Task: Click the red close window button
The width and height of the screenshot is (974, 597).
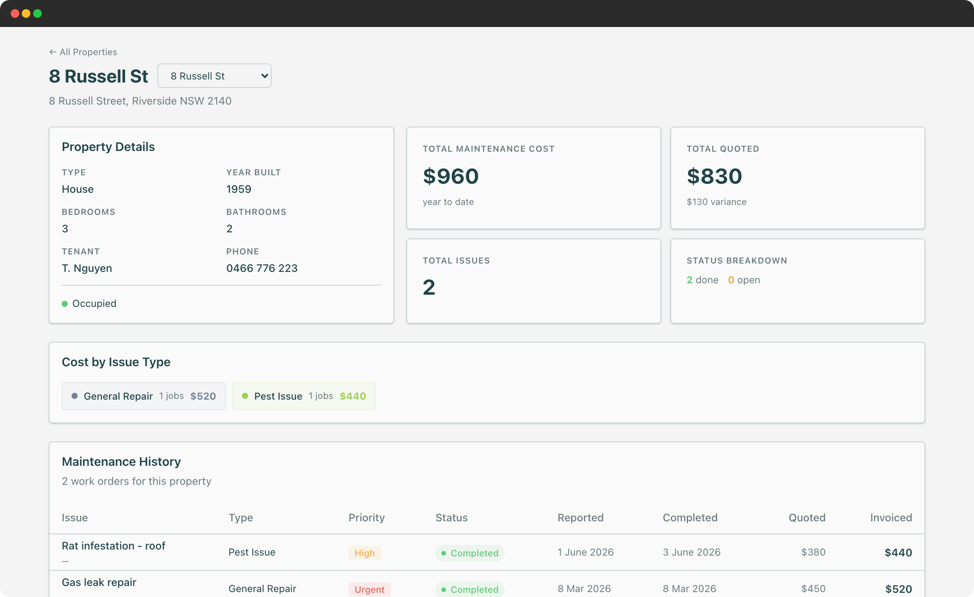Action: pyautogui.click(x=15, y=13)
